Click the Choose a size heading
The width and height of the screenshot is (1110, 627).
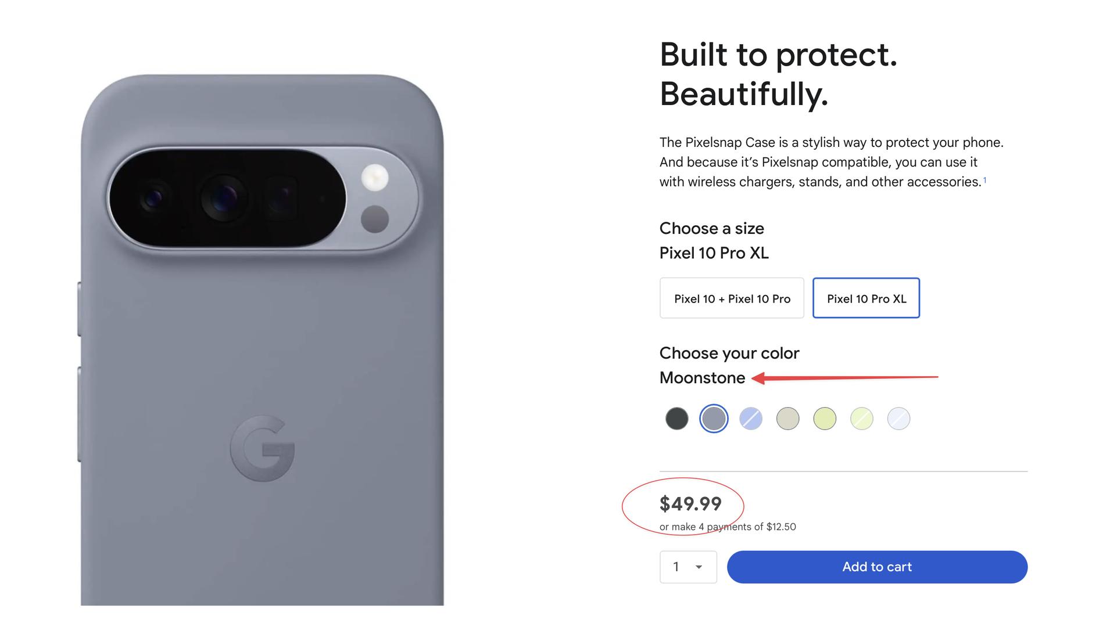tap(711, 228)
